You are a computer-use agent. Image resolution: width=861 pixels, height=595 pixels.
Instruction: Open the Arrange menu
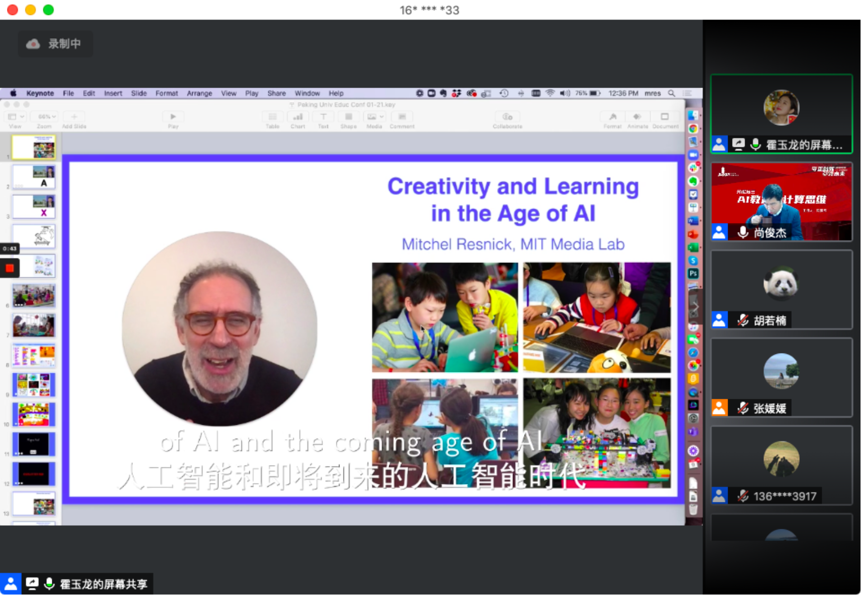(x=199, y=93)
